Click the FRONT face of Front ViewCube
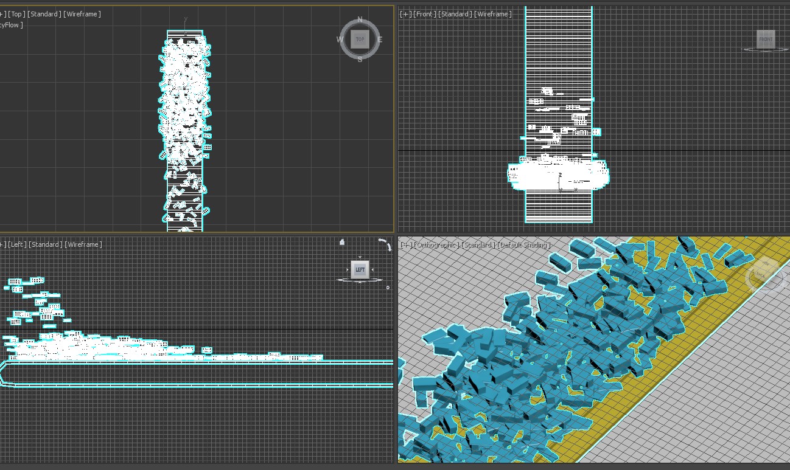Image resolution: width=790 pixels, height=470 pixels. click(766, 39)
